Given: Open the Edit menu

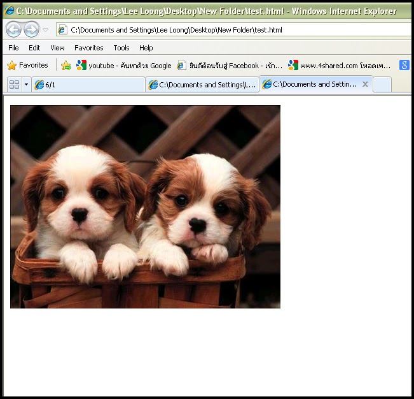Looking at the screenshot, I should (x=34, y=48).
